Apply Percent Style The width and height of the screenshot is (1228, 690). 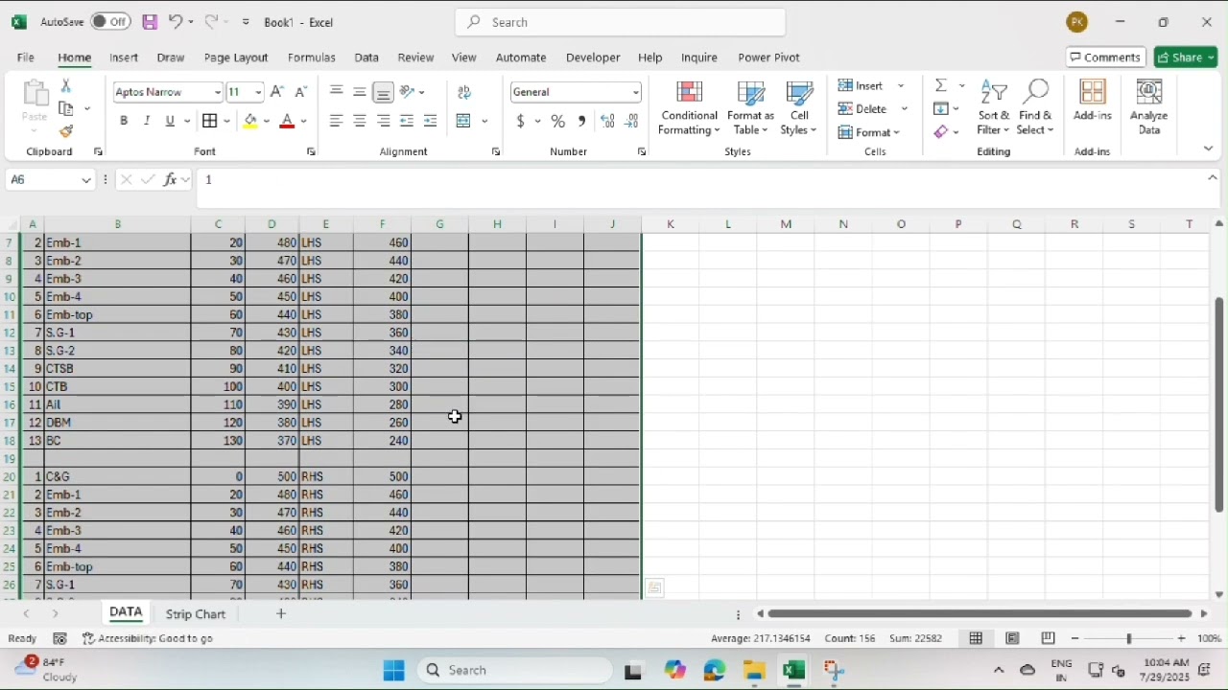(558, 121)
